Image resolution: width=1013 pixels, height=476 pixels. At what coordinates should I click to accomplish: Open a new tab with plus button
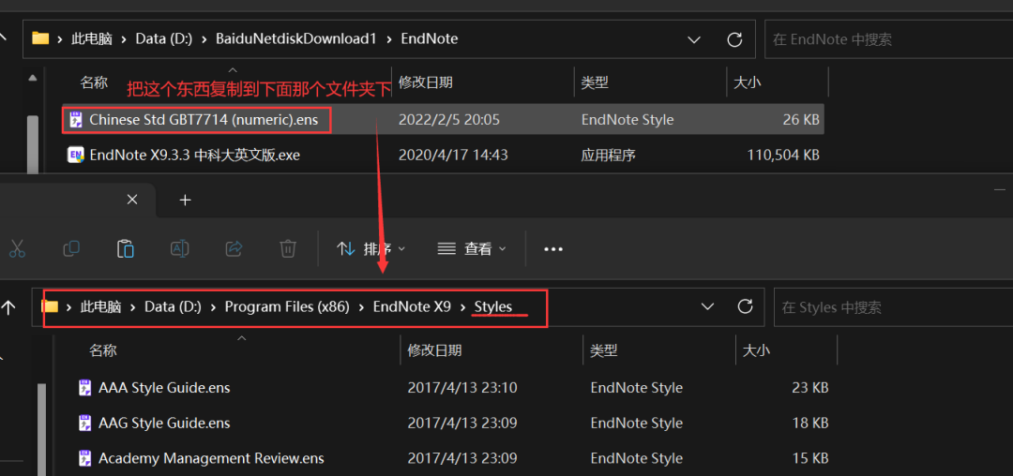pos(186,200)
